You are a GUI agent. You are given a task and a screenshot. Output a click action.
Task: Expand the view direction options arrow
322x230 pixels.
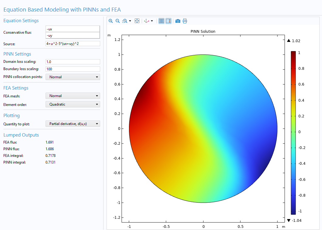pyautogui.click(x=152, y=21)
